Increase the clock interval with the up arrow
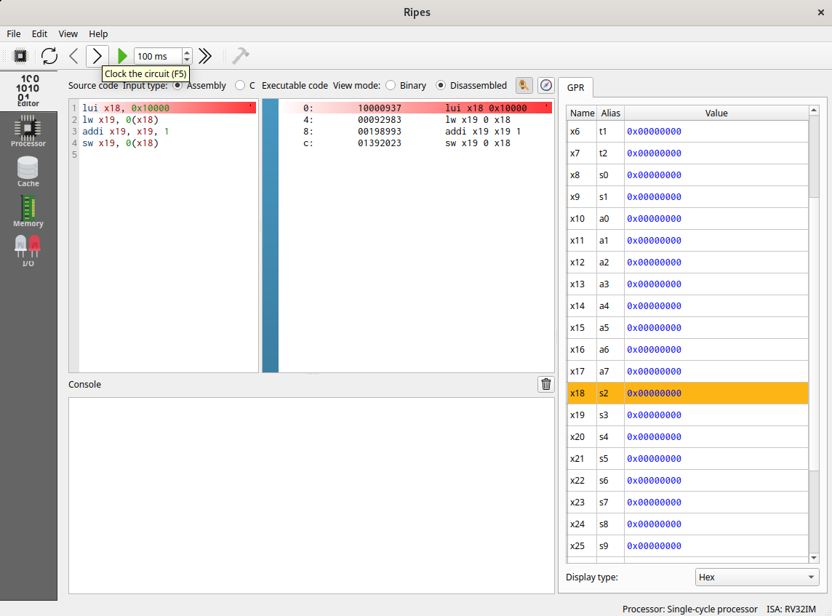Image resolution: width=832 pixels, height=616 pixels. [x=187, y=52]
